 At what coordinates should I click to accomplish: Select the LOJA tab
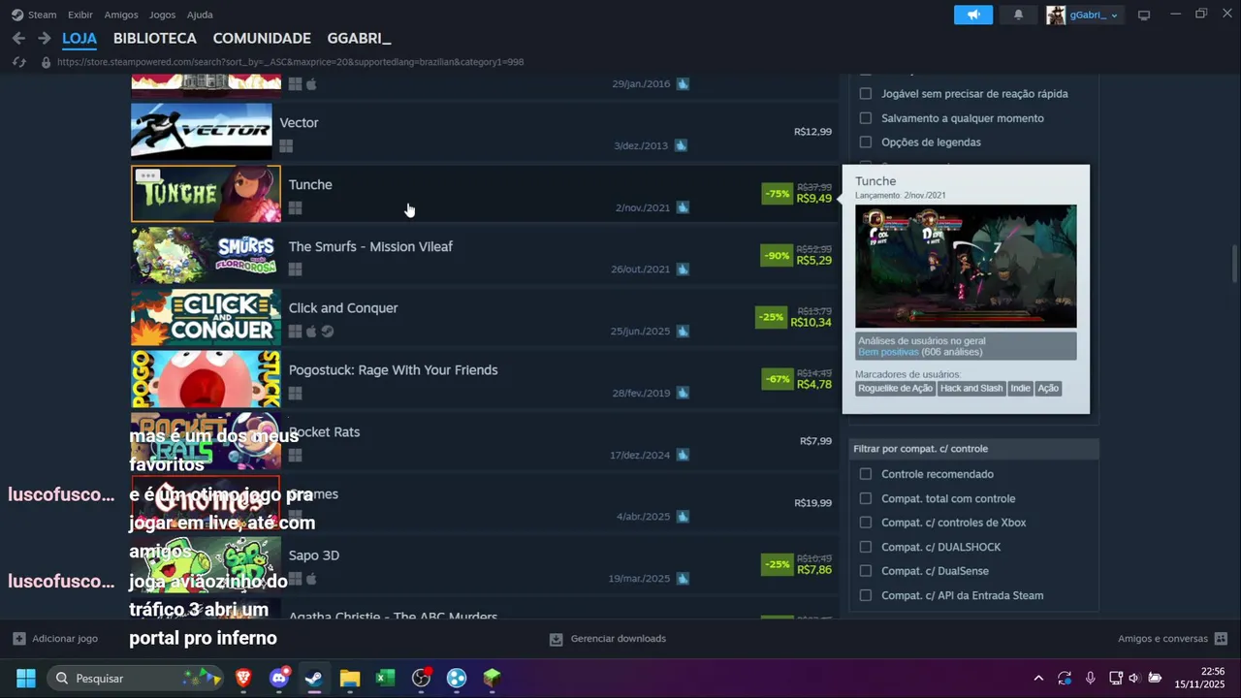(80, 38)
